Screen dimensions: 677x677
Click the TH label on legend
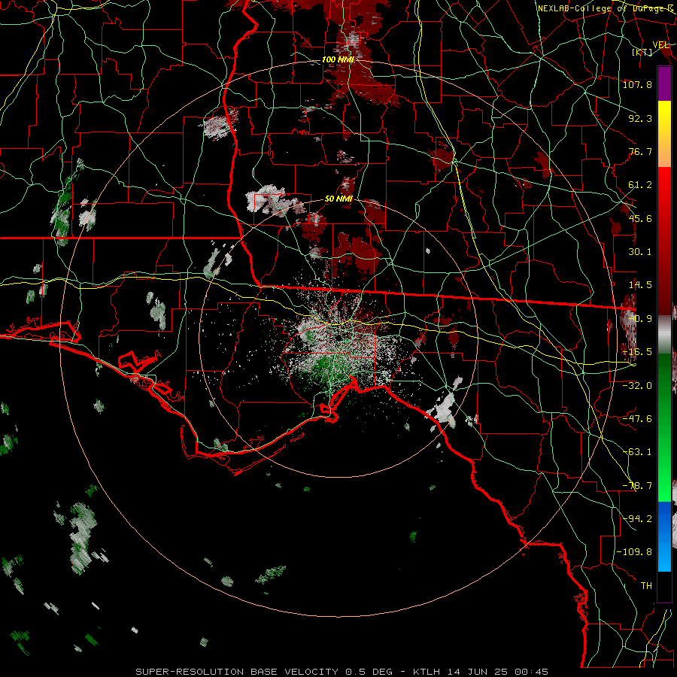pos(646,585)
